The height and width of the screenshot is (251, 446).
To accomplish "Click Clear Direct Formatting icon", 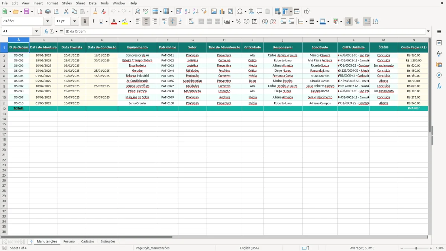I will tap(103, 12).
